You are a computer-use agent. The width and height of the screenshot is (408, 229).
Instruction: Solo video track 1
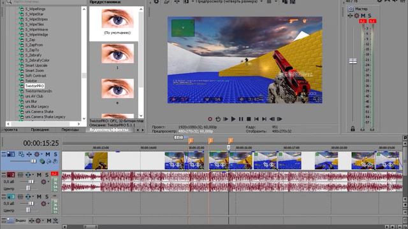[55, 154]
